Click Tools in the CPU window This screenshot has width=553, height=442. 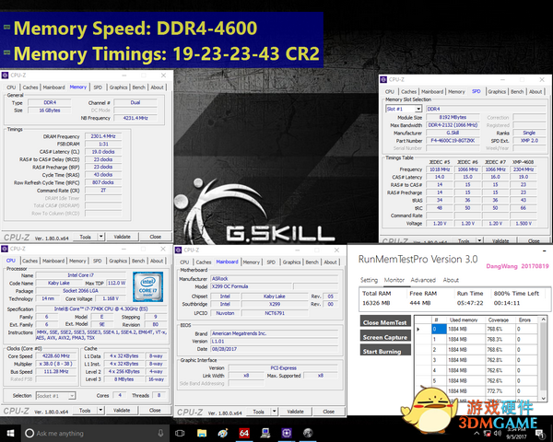tap(85, 411)
